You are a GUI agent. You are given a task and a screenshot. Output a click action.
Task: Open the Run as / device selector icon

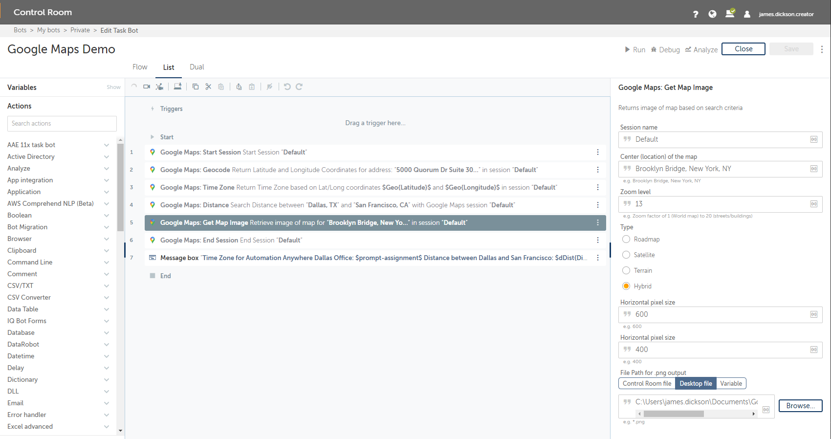tap(177, 87)
